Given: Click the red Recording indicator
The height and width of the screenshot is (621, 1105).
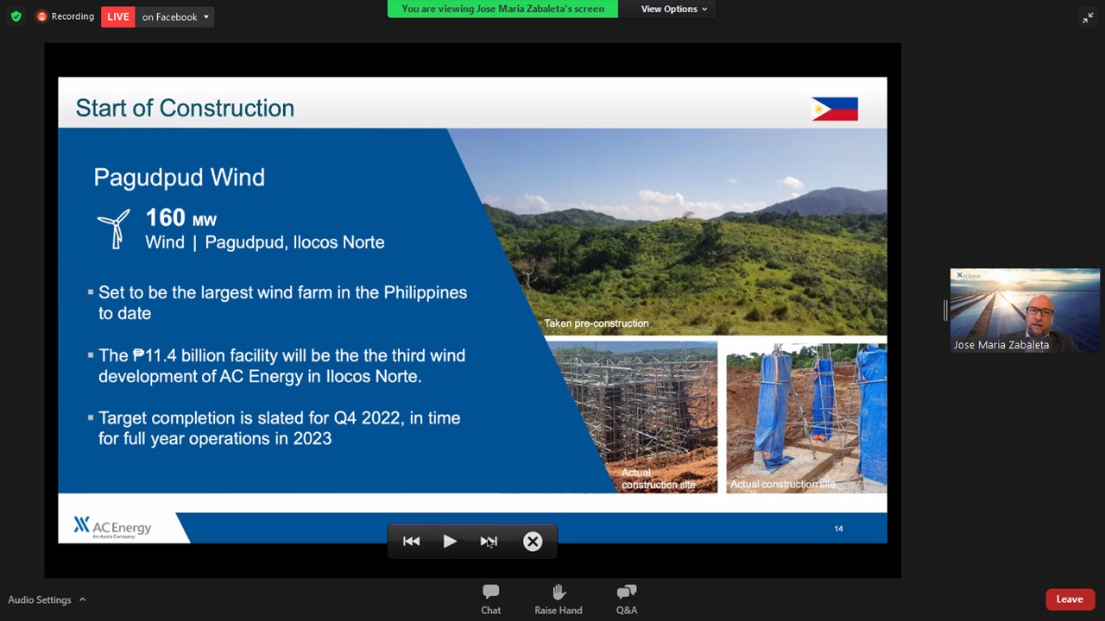Looking at the screenshot, I should point(65,16).
